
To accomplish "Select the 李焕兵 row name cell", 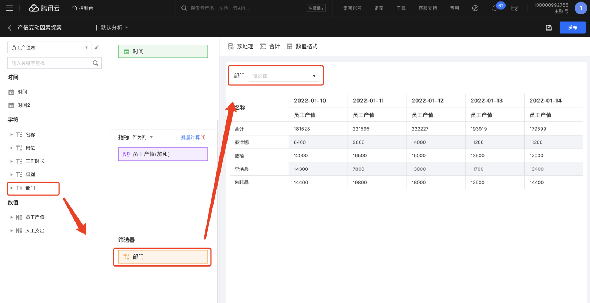I will click(242, 169).
